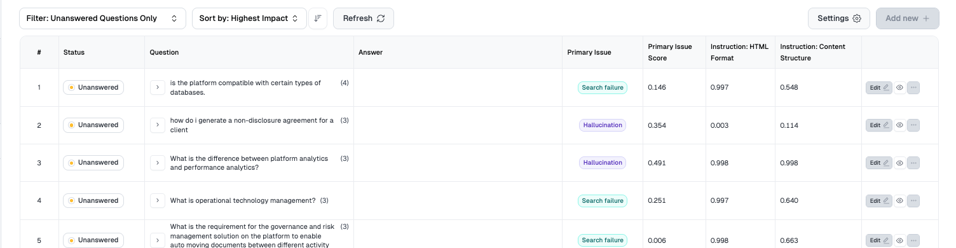The width and height of the screenshot is (956, 248).
Task: Click Edit for row 4
Action: (x=879, y=201)
